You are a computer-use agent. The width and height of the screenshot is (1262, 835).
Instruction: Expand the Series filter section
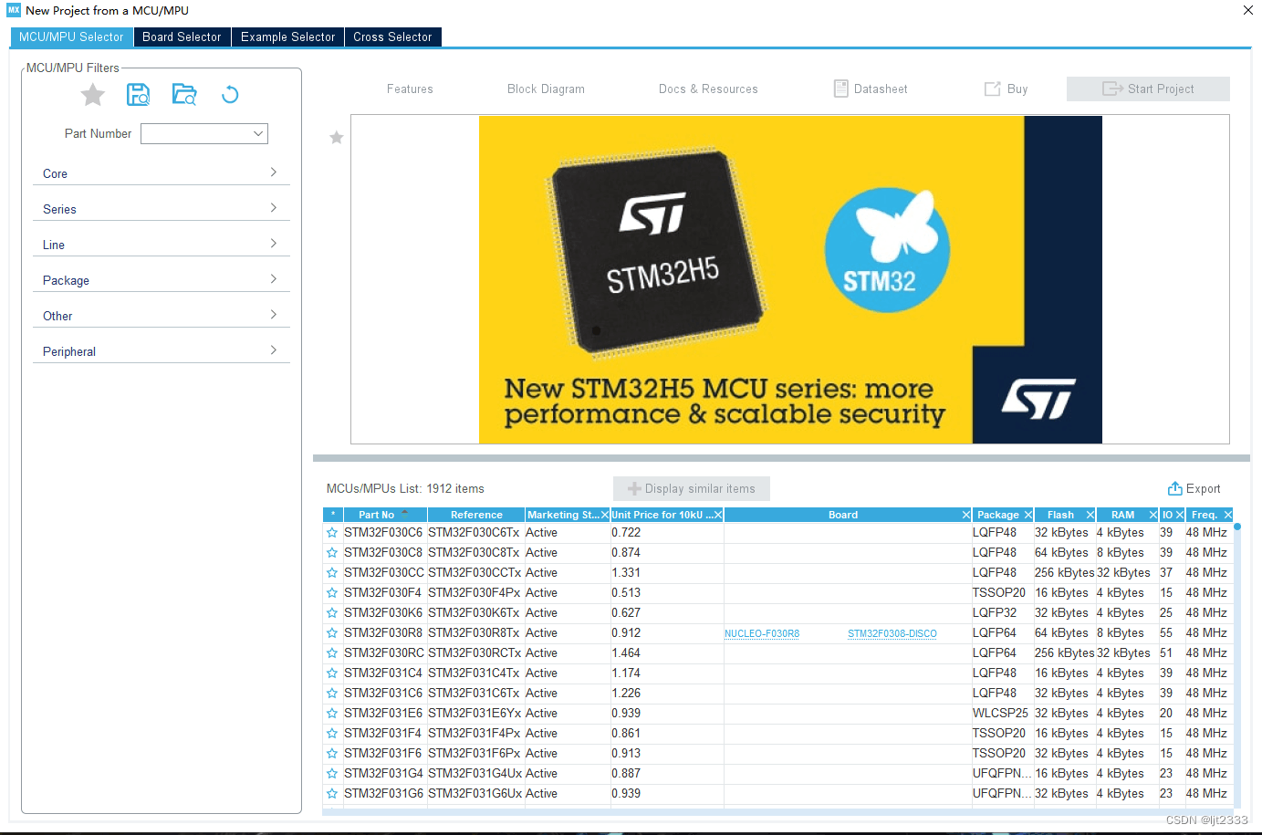click(x=161, y=209)
